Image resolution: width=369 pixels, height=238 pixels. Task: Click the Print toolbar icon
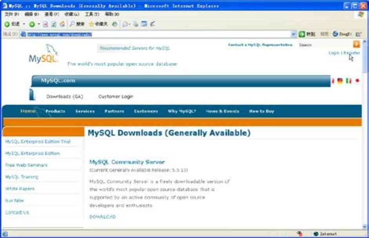point(136,24)
